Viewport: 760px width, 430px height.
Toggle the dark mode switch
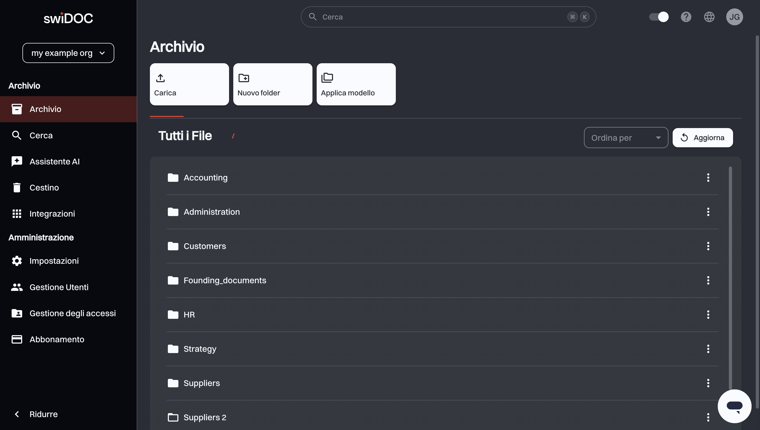tap(659, 17)
